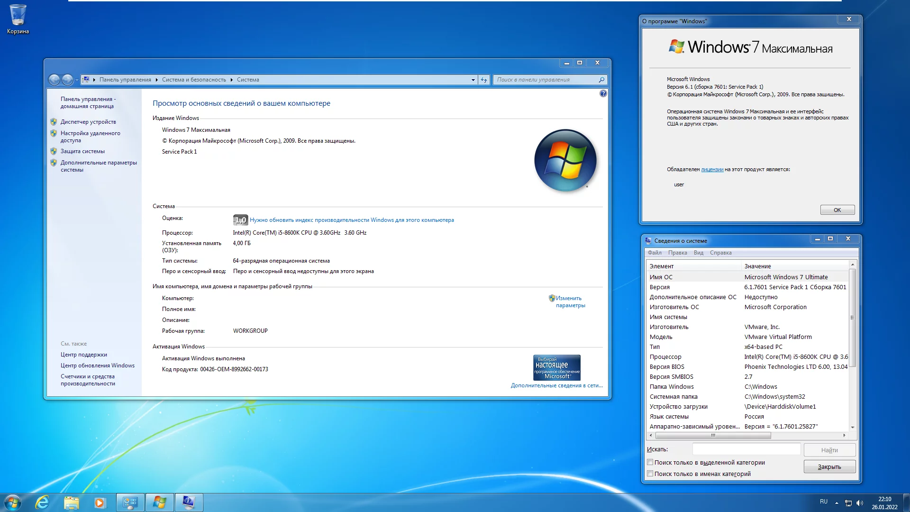Enable search in selected category only
The image size is (910, 512).
[650, 462]
